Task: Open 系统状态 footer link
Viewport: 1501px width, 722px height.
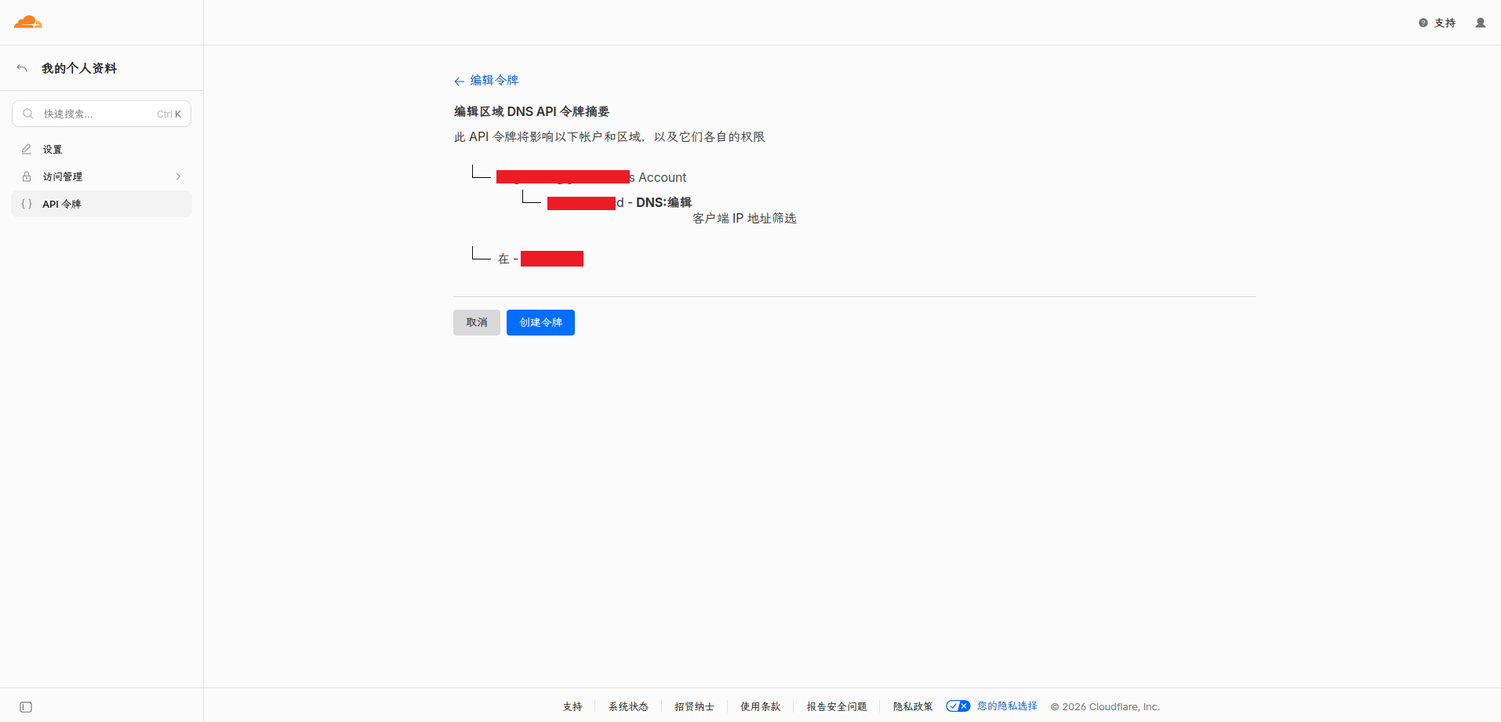Action: pos(628,706)
